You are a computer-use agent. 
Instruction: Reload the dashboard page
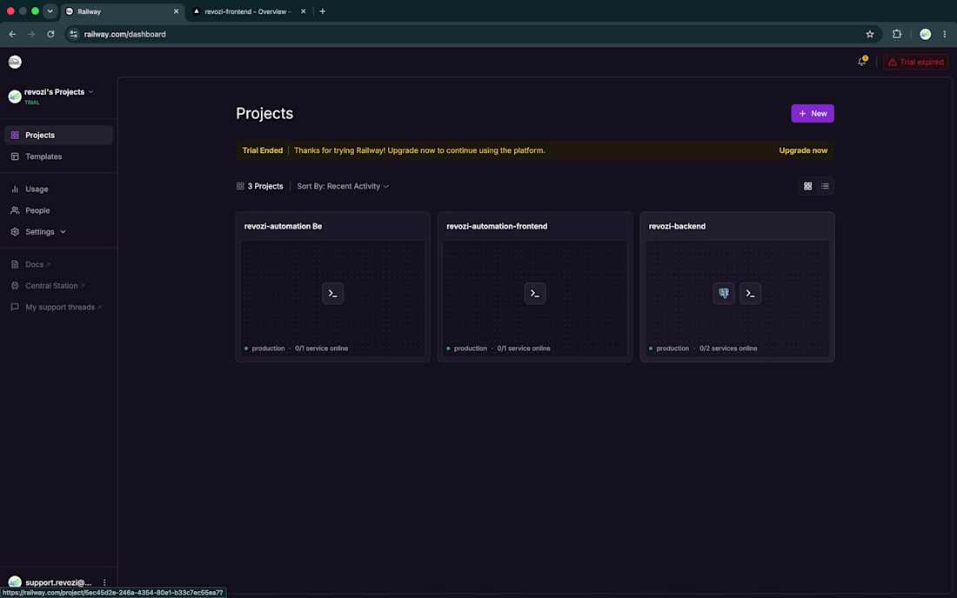(50, 34)
